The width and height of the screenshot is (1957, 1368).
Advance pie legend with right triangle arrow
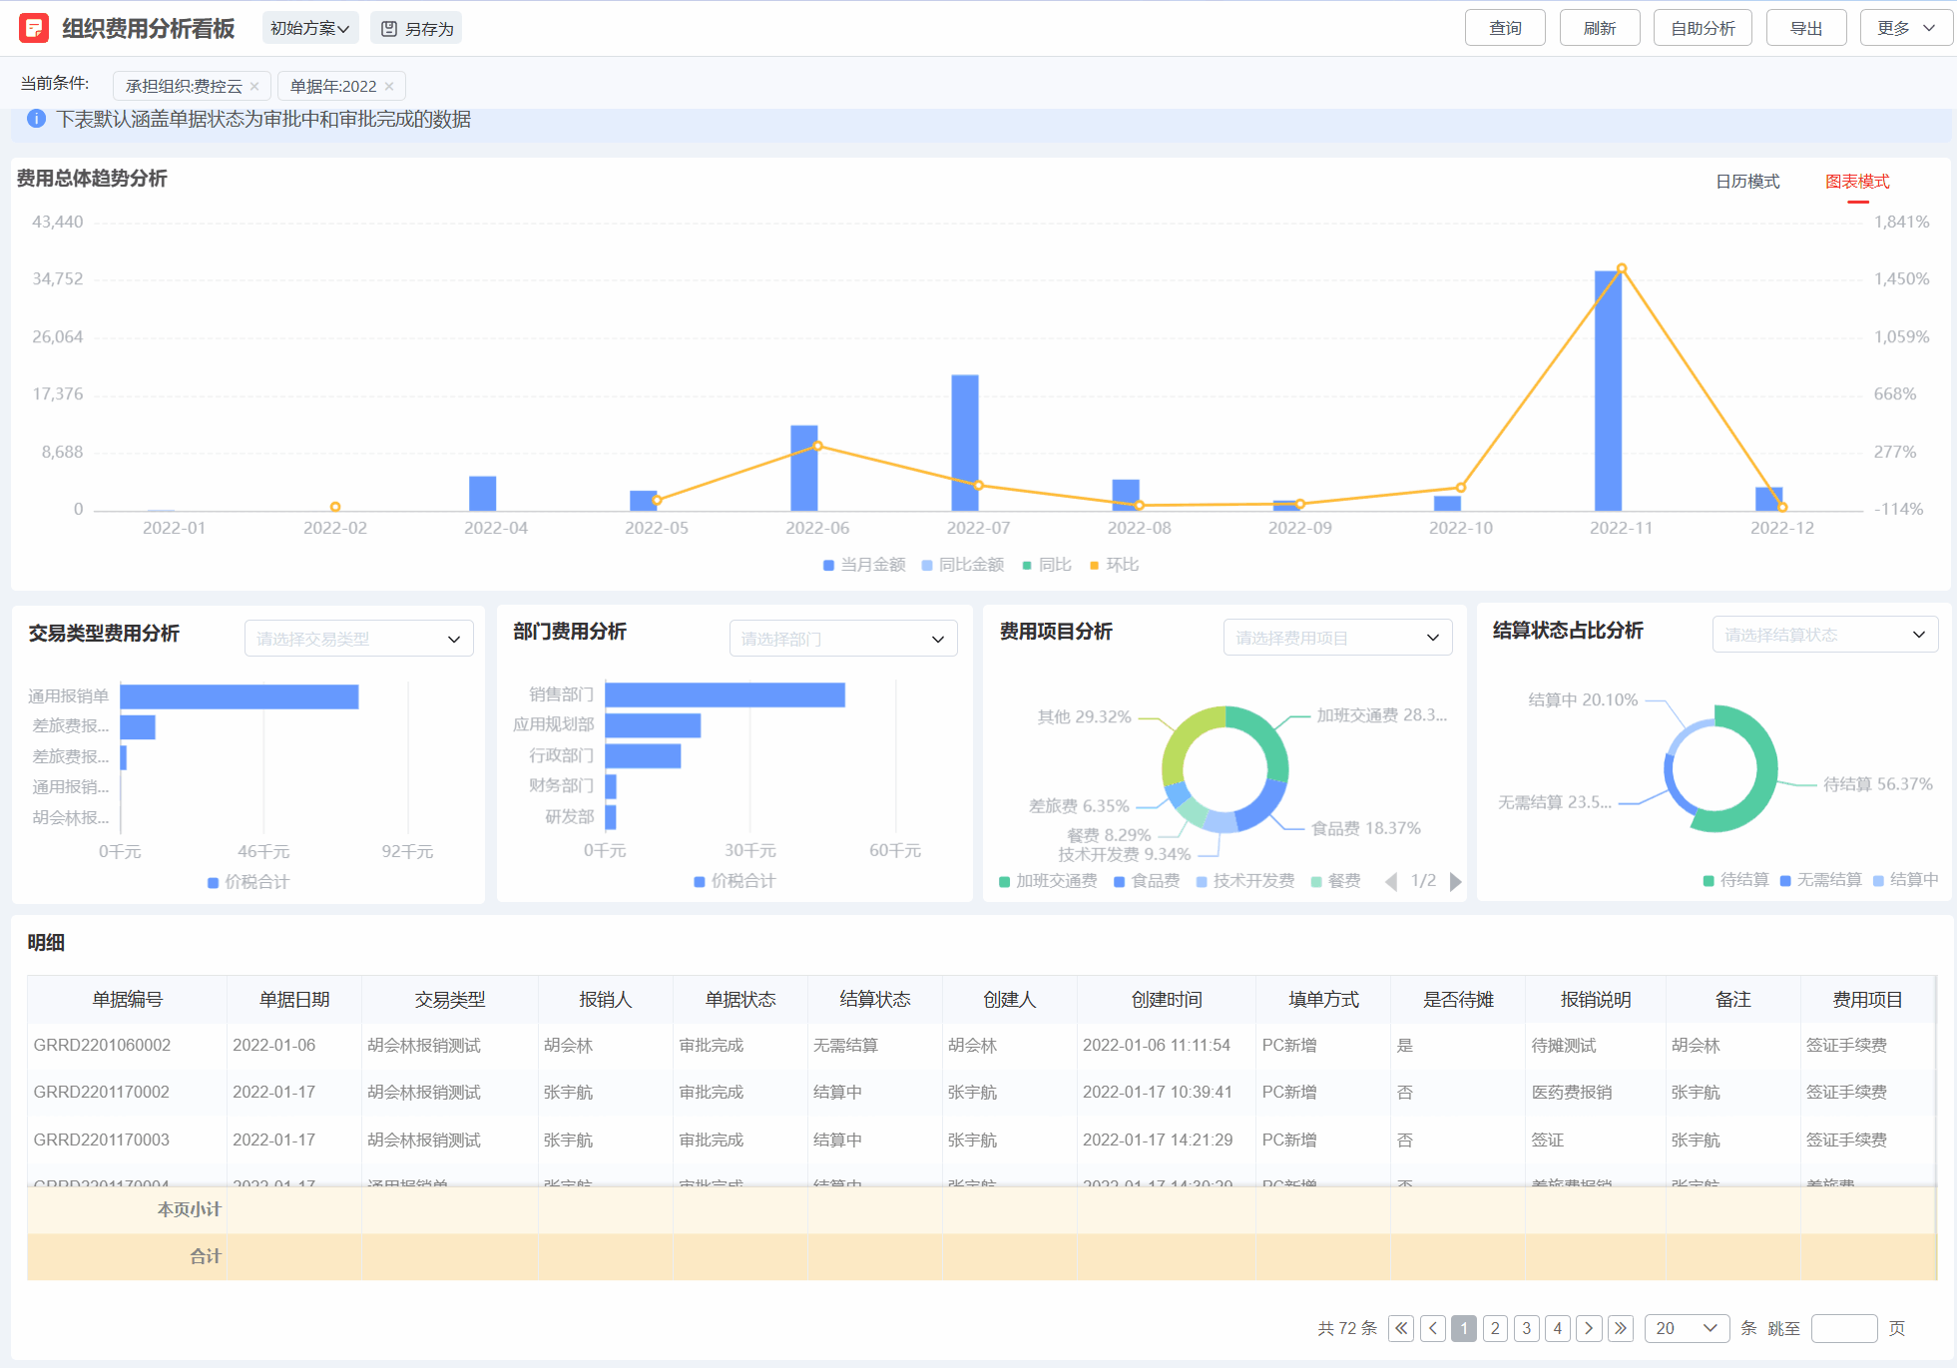pyautogui.click(x=1455, y=881)
